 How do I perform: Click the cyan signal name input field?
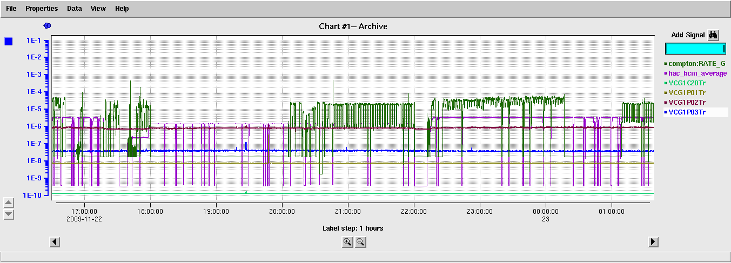coord(695,49)
